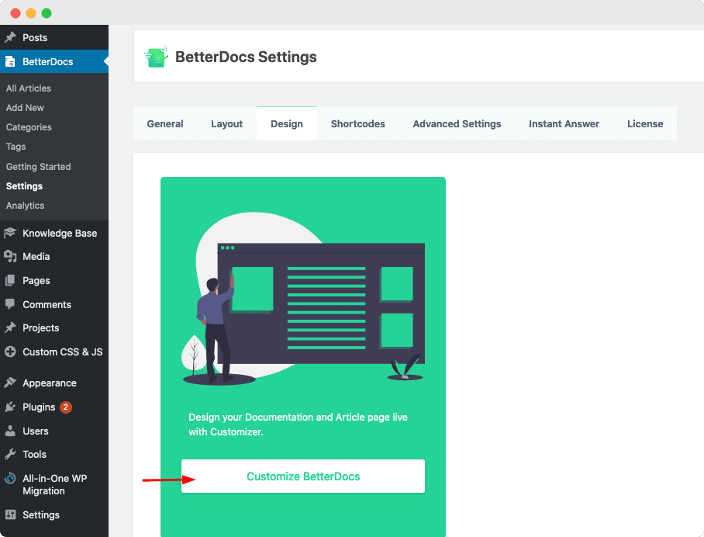
Task: Open All Articles submenu item
Action: (x=28, y=88)
